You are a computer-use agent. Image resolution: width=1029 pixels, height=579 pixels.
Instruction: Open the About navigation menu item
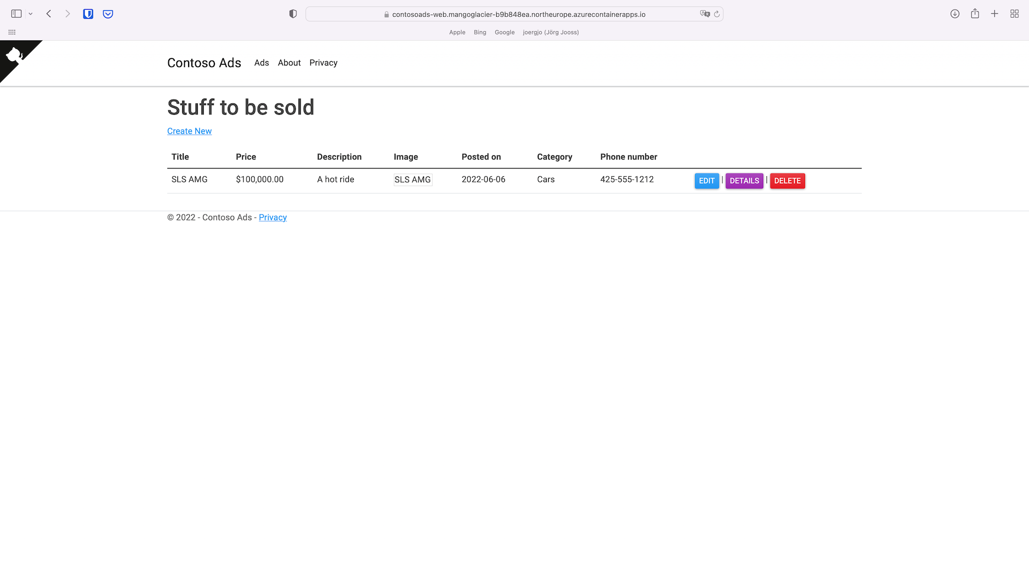click(x=289, y=63)
